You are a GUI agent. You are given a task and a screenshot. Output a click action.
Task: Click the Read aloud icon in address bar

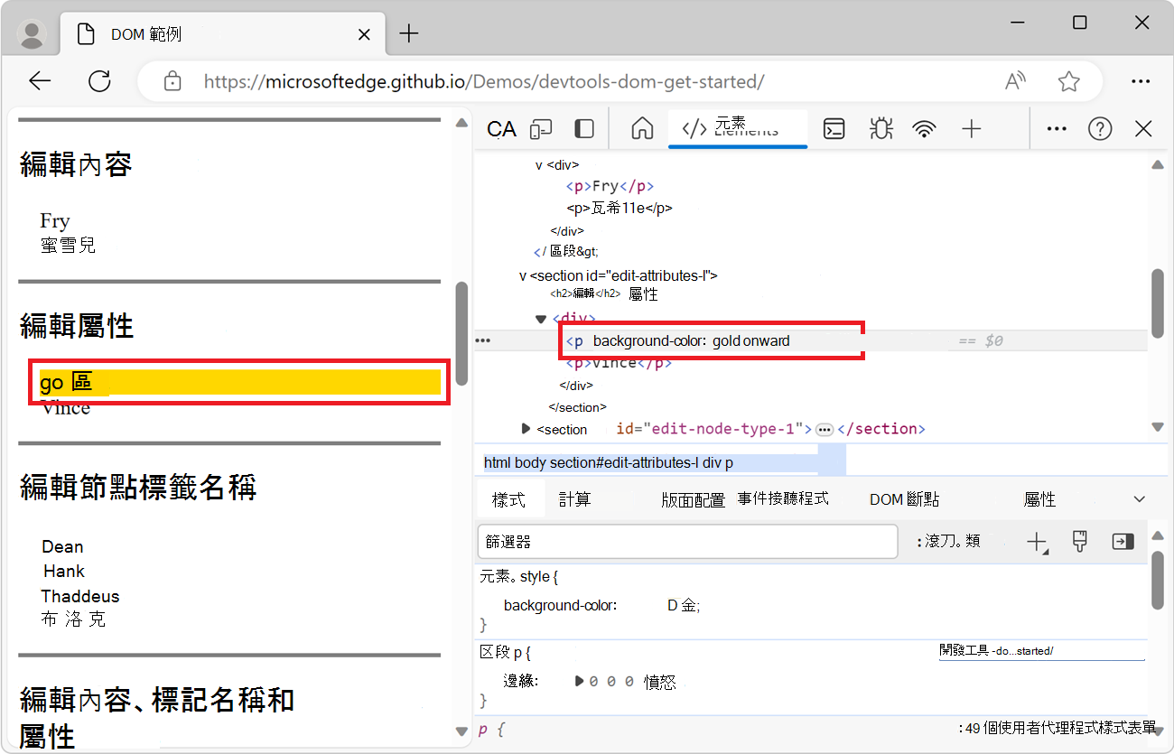[x=1016, y=81]
